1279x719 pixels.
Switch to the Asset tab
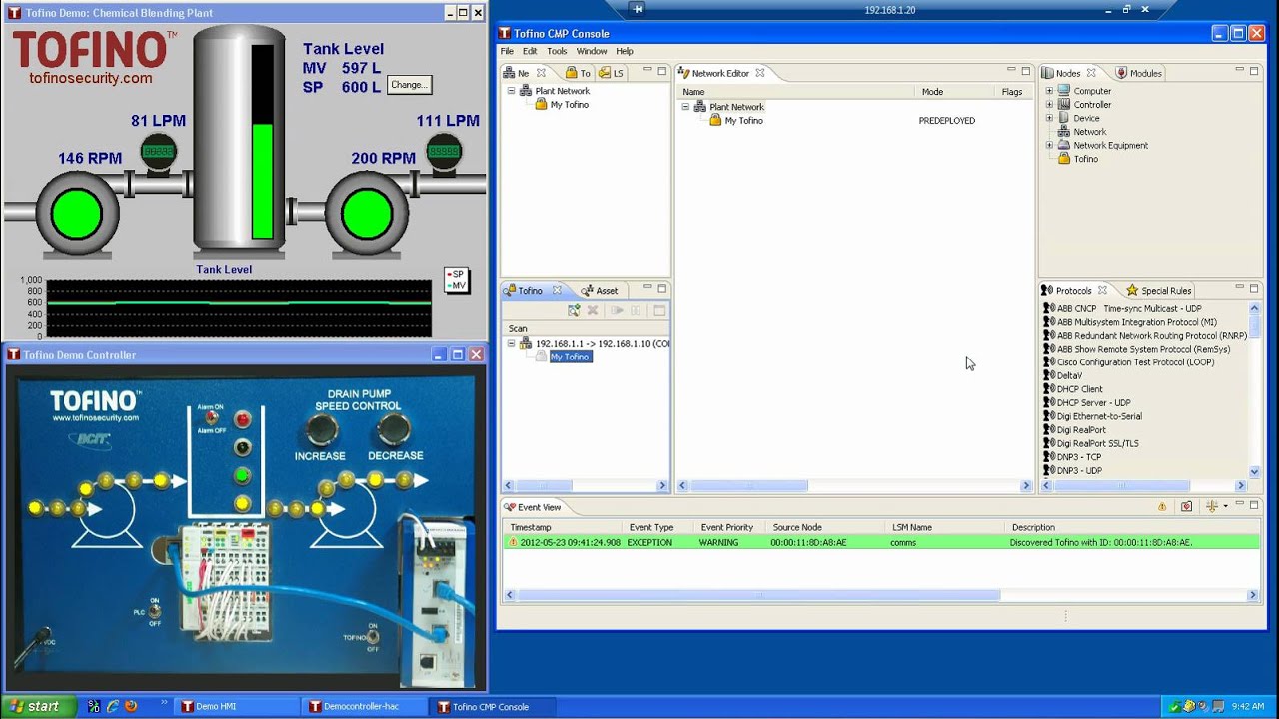coord(600,291)
